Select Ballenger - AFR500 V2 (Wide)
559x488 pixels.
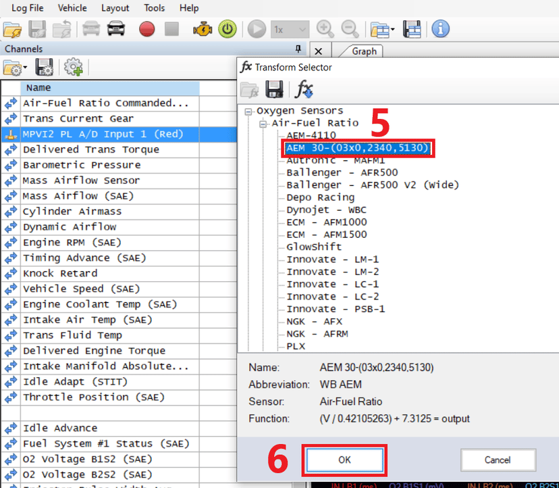click(x=373, y=185)
